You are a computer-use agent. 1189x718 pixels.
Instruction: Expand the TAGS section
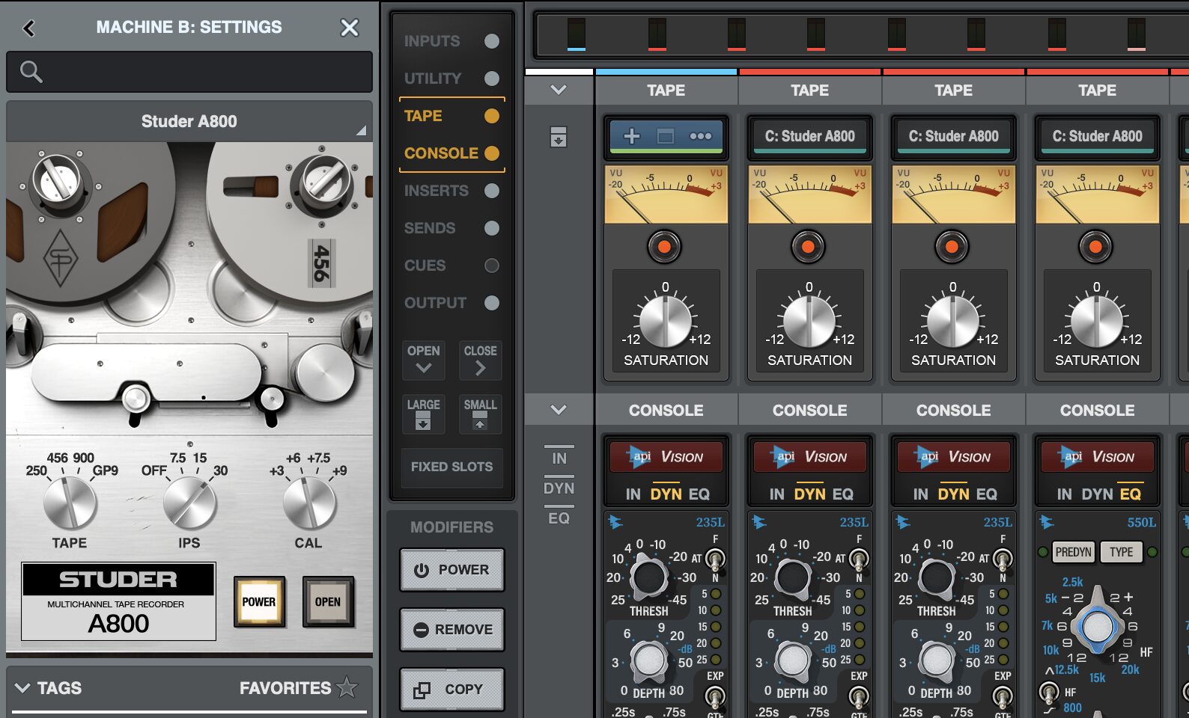coord(49,688)
